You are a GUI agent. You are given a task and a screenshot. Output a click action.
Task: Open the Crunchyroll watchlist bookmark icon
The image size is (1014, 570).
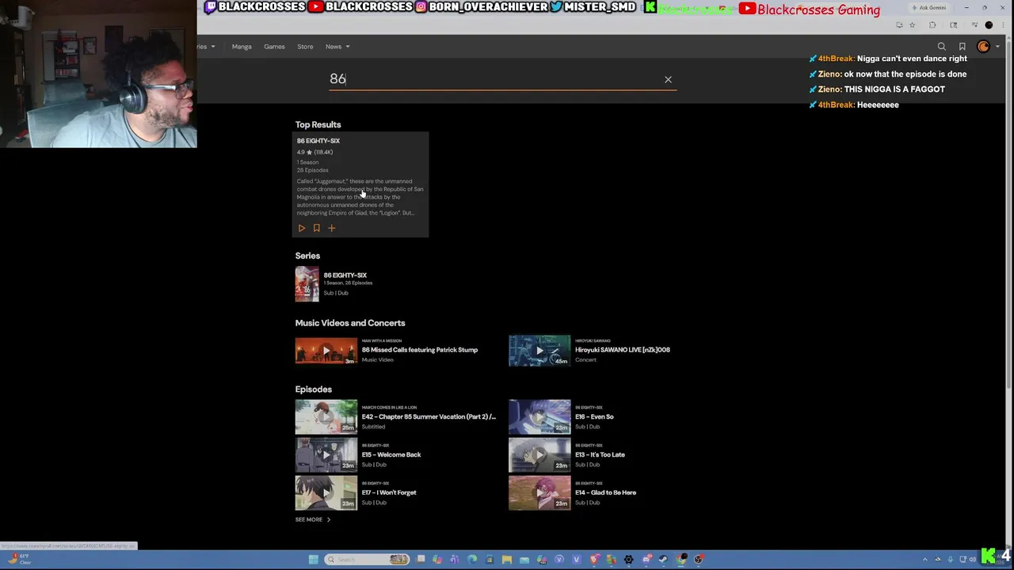963,47
